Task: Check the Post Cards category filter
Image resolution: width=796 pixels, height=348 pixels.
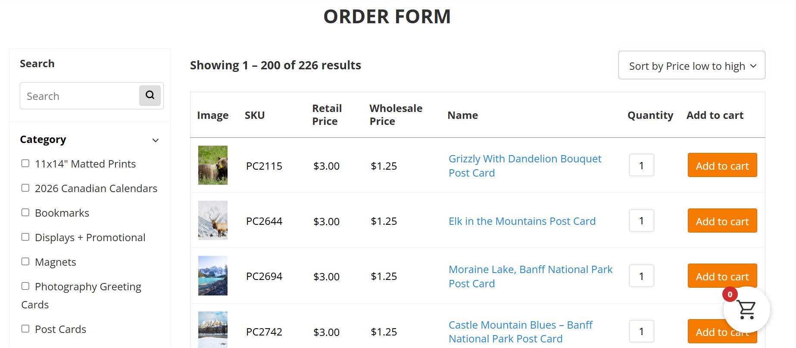Action: 25,328
